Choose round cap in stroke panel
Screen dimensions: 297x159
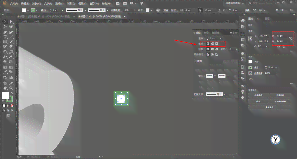212,44
